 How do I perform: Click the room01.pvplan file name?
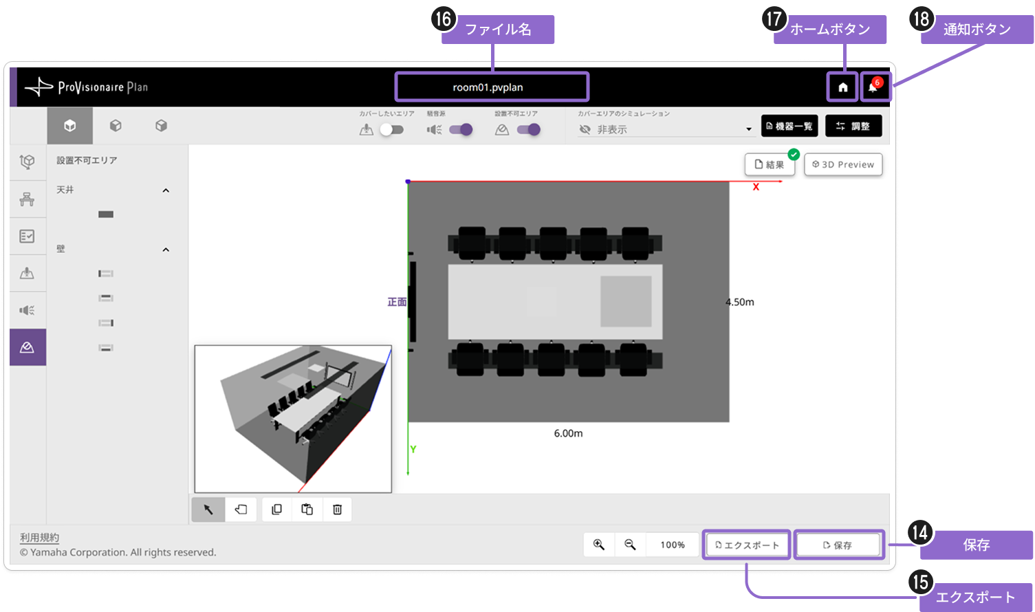(488, 87)
